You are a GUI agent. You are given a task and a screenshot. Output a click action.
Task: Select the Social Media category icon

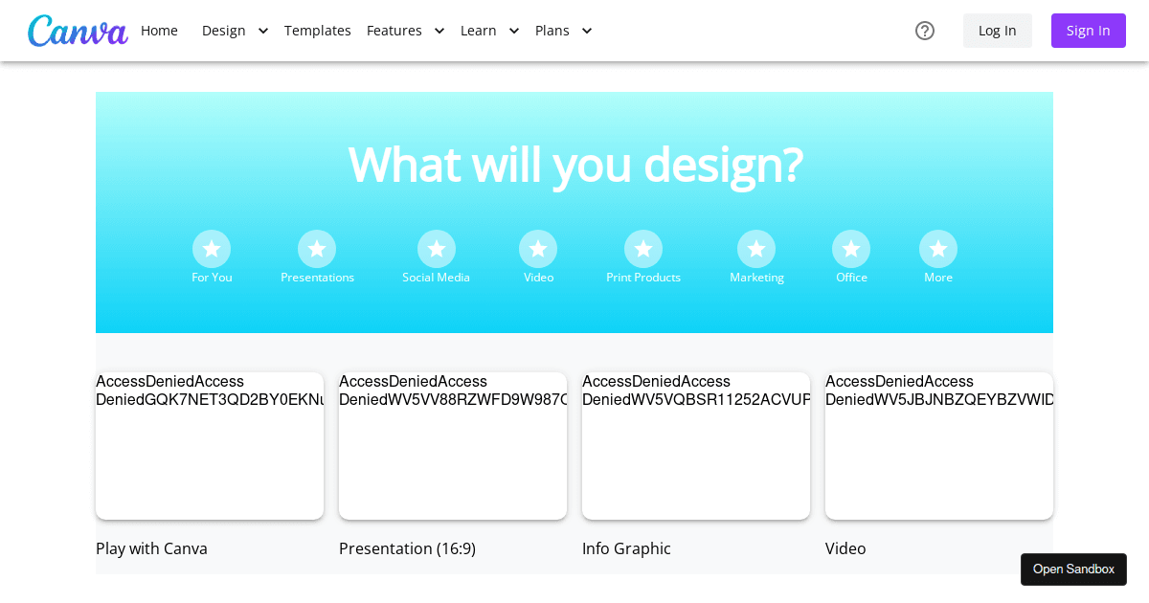pyautogui.click(x=436, y=249)
